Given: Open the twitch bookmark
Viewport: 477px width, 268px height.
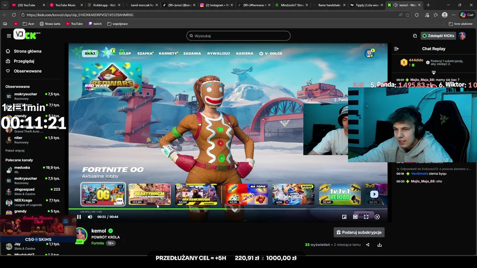Looking at the screenshot, I should click(x=95, y=24).
